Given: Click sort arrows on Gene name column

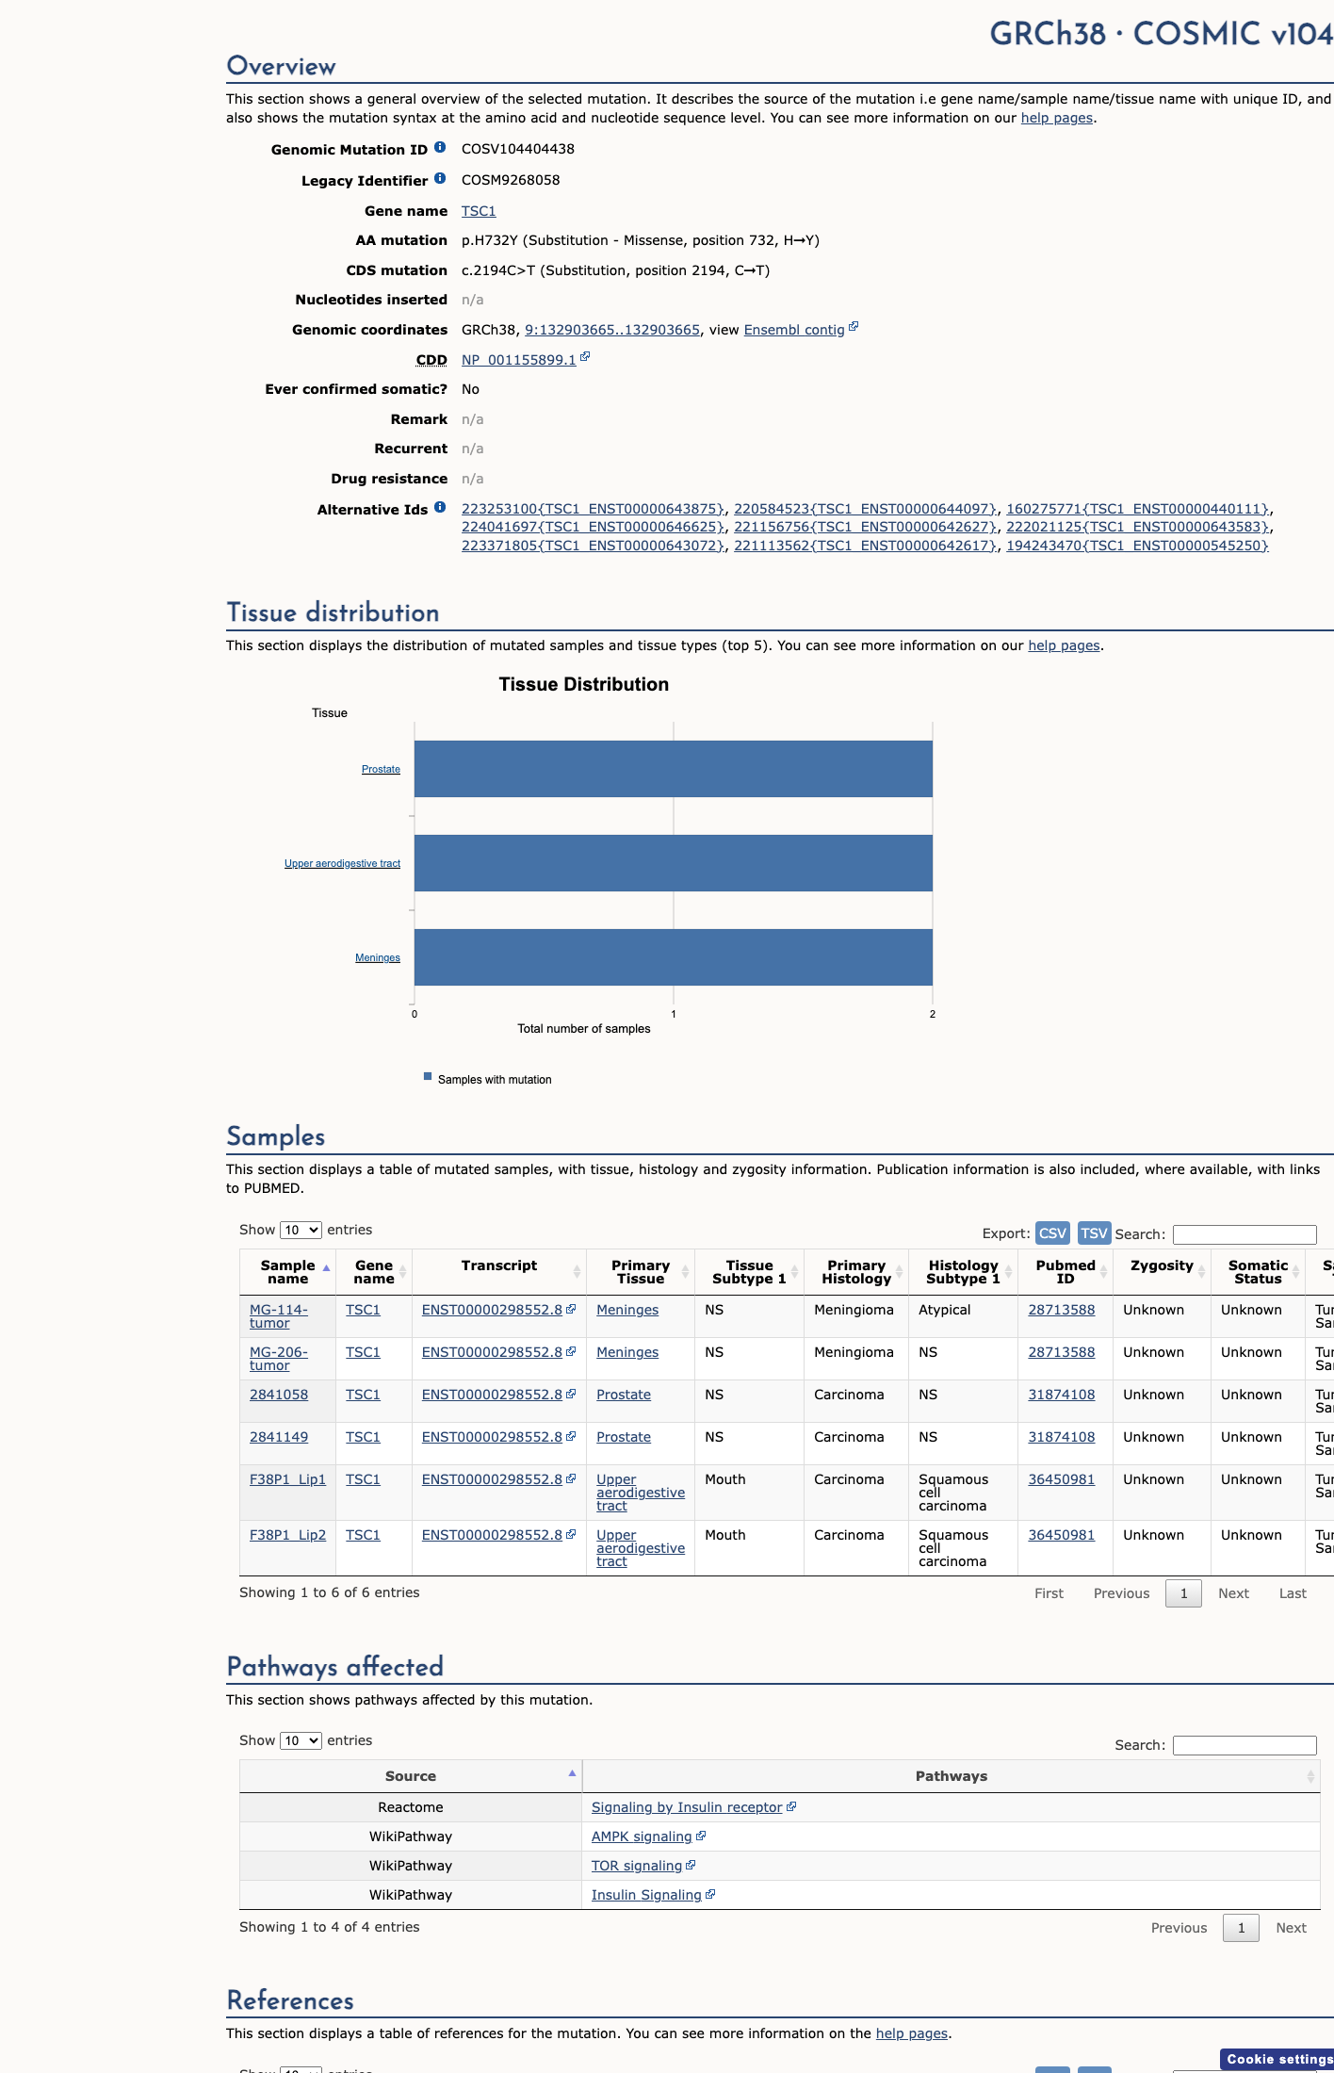Looking at the screenshot, I should (402, 1272).
